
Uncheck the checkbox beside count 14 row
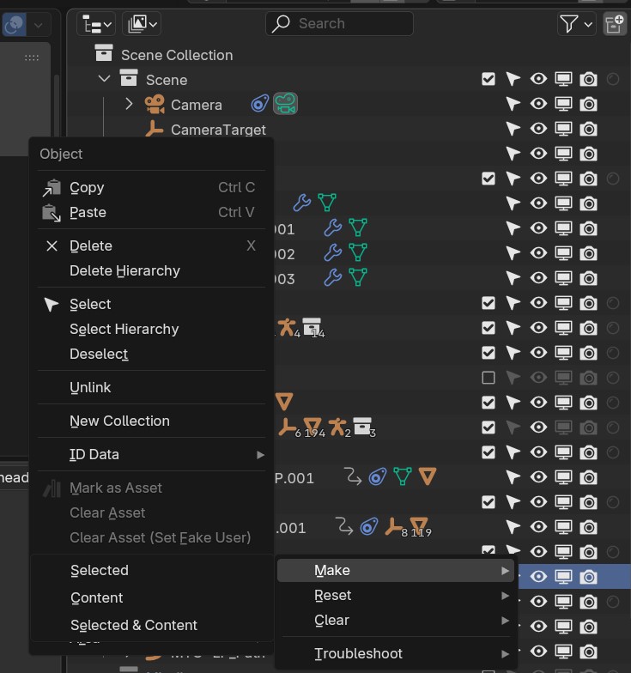(x=488, y=328)
